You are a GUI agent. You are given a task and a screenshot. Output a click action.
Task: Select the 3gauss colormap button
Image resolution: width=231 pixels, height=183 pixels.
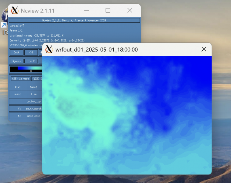16,61
